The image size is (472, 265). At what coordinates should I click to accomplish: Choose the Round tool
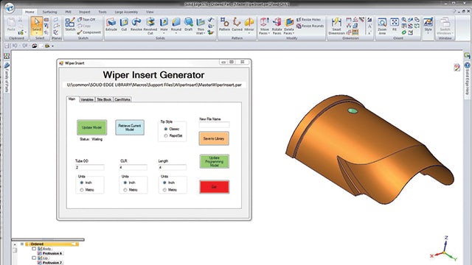(x=176, y=24)
